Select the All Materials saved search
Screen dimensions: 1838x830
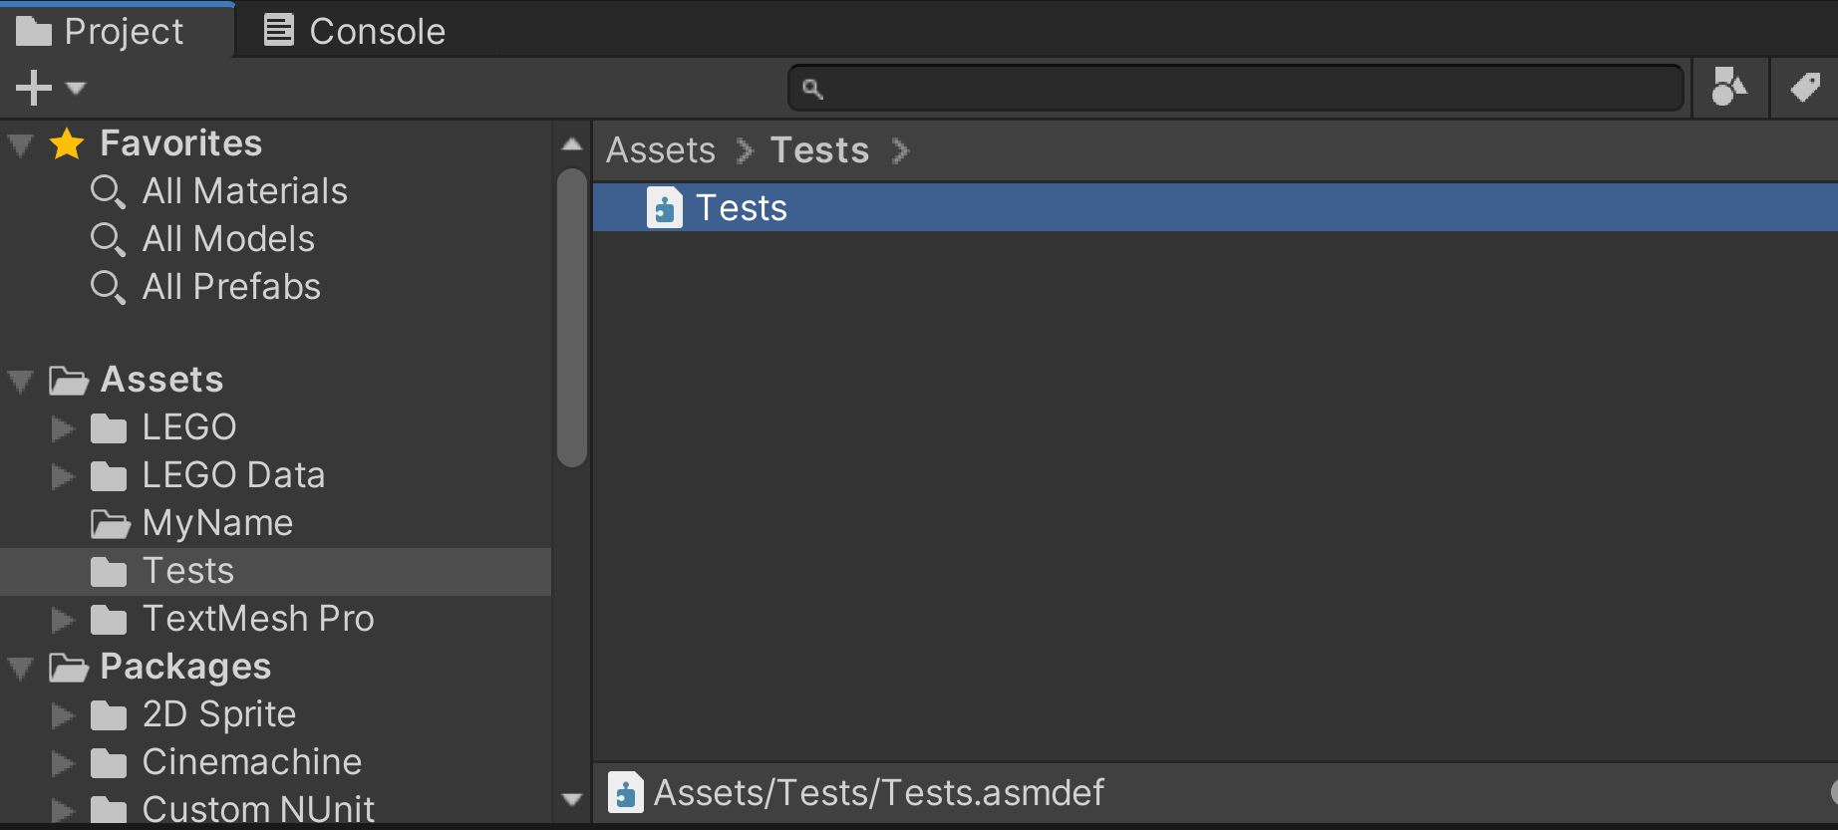pos(219,191)
